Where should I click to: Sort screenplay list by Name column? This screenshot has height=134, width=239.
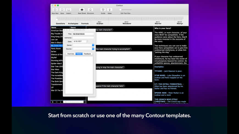pyautogui.click(x=60, y=27)
